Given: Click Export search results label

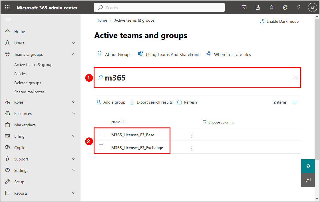Looking at the screenshot, I should click(x=155, y=102).
